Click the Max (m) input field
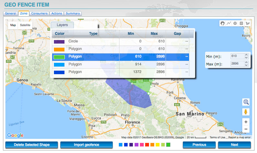257x153 pixels. (x=238, y=64)
